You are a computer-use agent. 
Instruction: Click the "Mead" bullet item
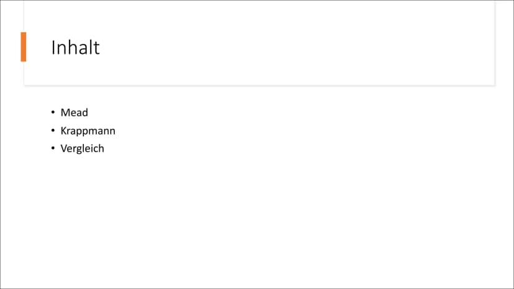74,112
